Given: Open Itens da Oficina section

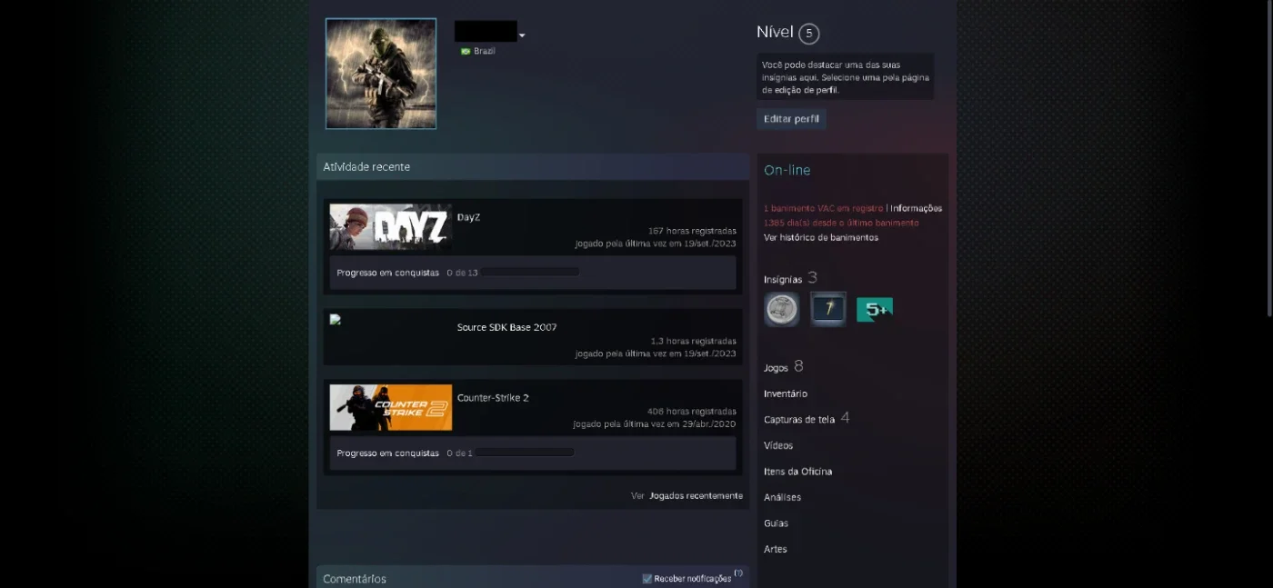Looking at the screenshot, I should tap(797, 472).
